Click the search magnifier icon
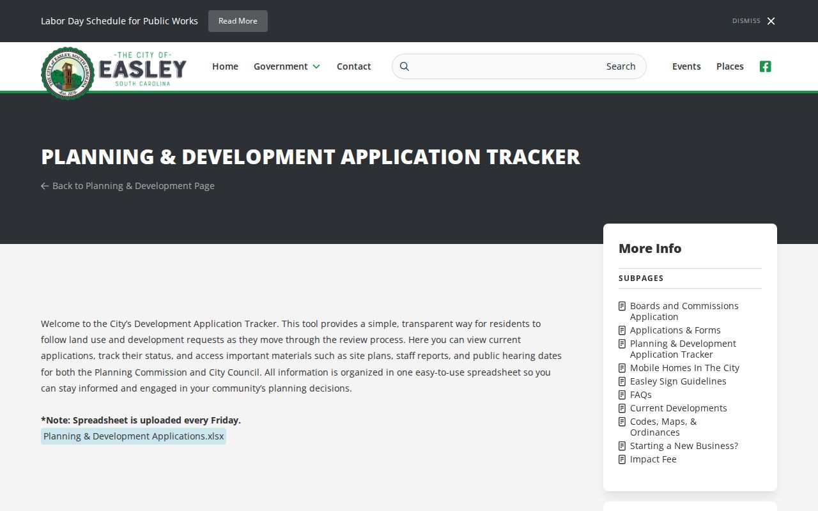The height and width of the screenshot is (511, 818). (x=404, y=66)
